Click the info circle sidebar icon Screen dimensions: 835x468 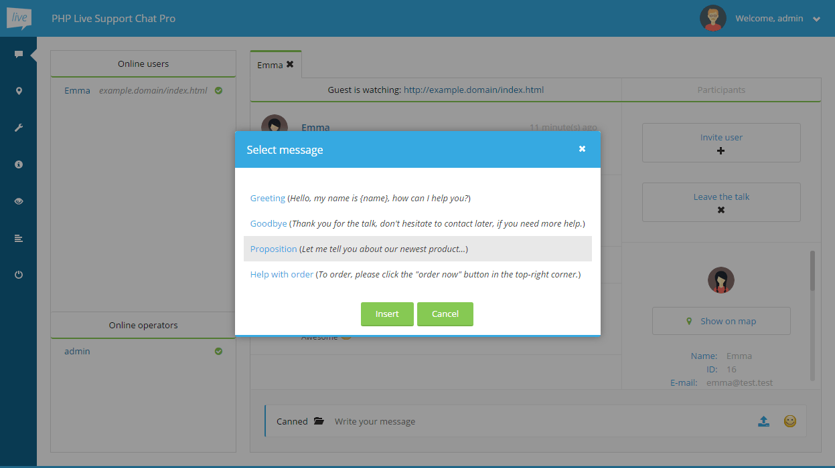pos(19,164)
